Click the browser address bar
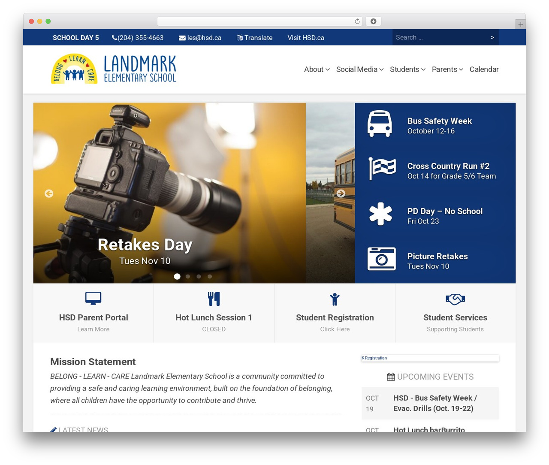The width and height of the screenshot is (549, 465). point(259,21)
